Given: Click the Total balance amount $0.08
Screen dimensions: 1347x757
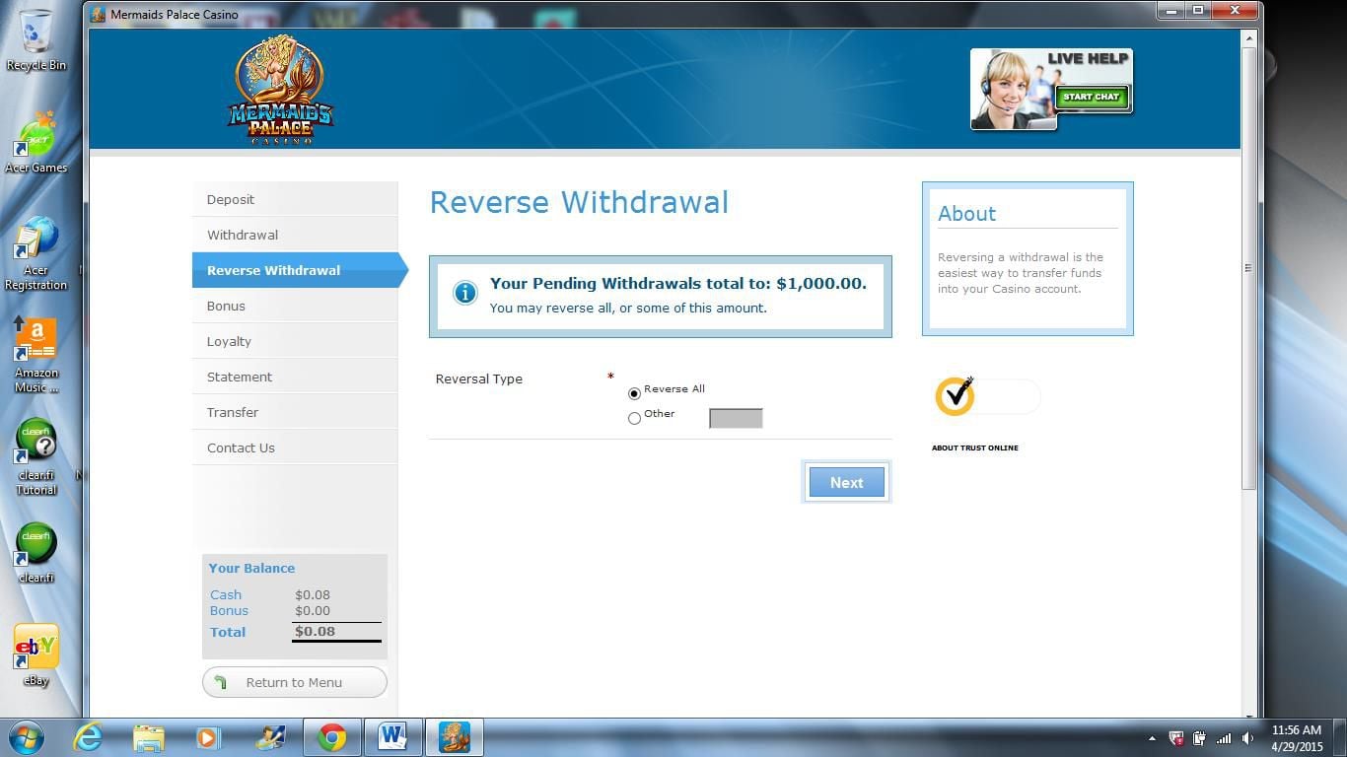Looking at the screenshot, I should [315, 632].
